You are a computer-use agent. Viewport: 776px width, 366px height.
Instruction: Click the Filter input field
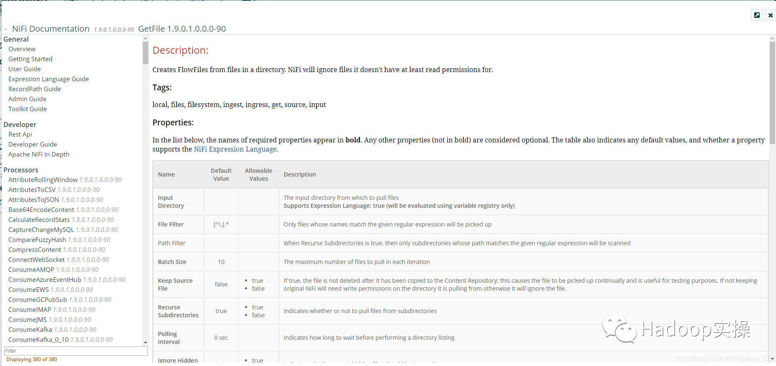76,351
